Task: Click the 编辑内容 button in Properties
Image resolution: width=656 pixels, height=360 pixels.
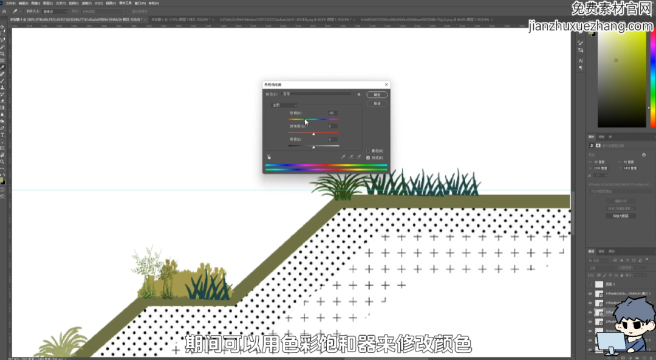Action: 620,201
